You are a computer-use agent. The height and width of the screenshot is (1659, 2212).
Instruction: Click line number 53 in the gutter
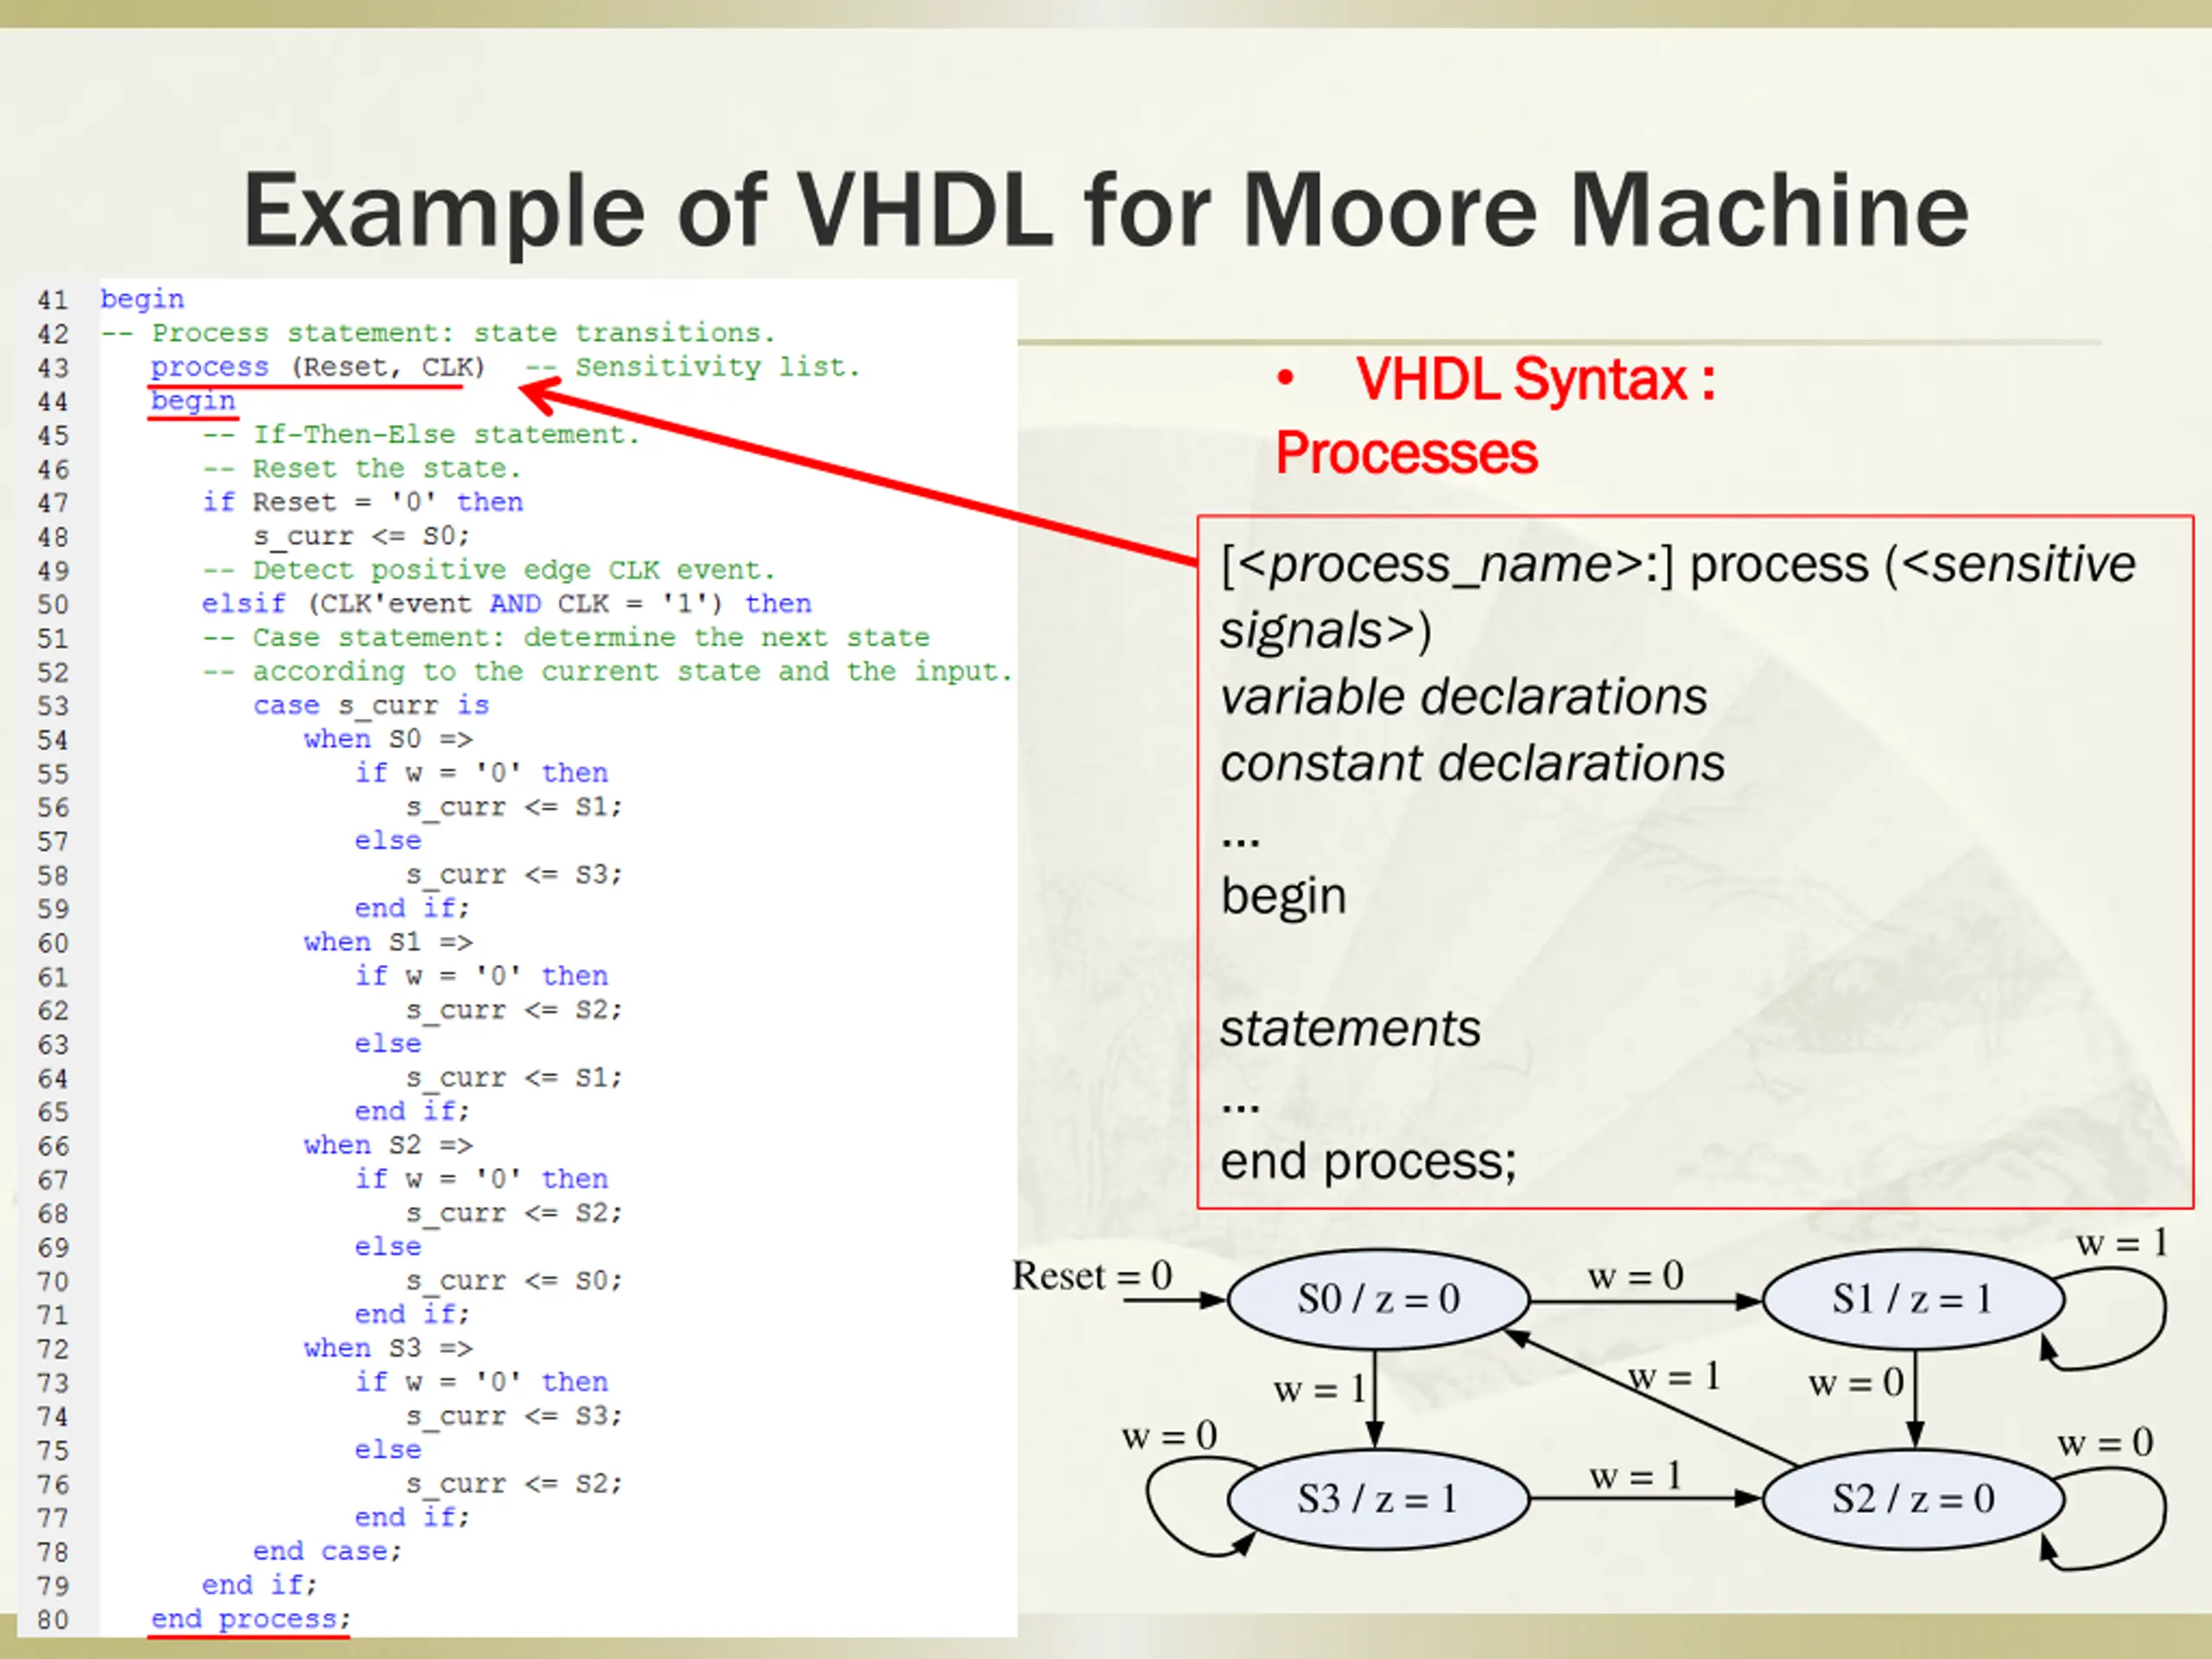[x=53, y=707]
